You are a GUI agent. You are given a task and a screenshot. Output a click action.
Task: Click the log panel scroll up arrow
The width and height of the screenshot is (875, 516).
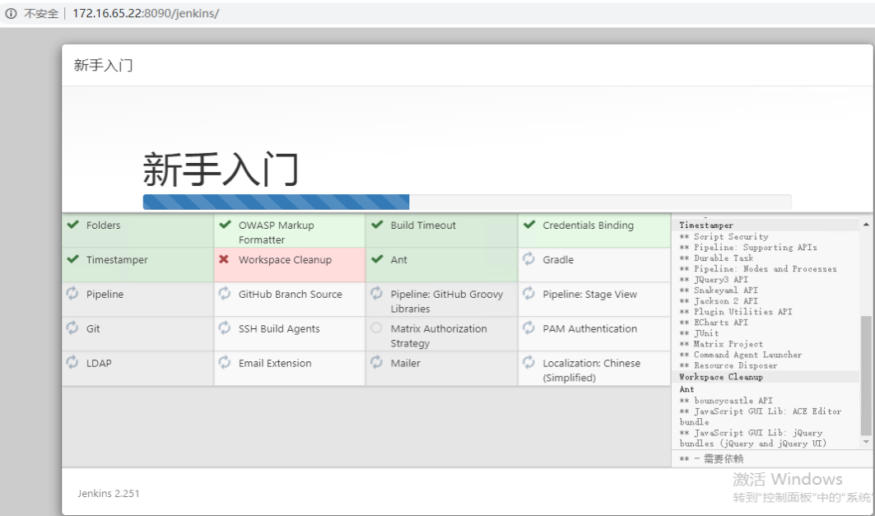click(866, 224)
